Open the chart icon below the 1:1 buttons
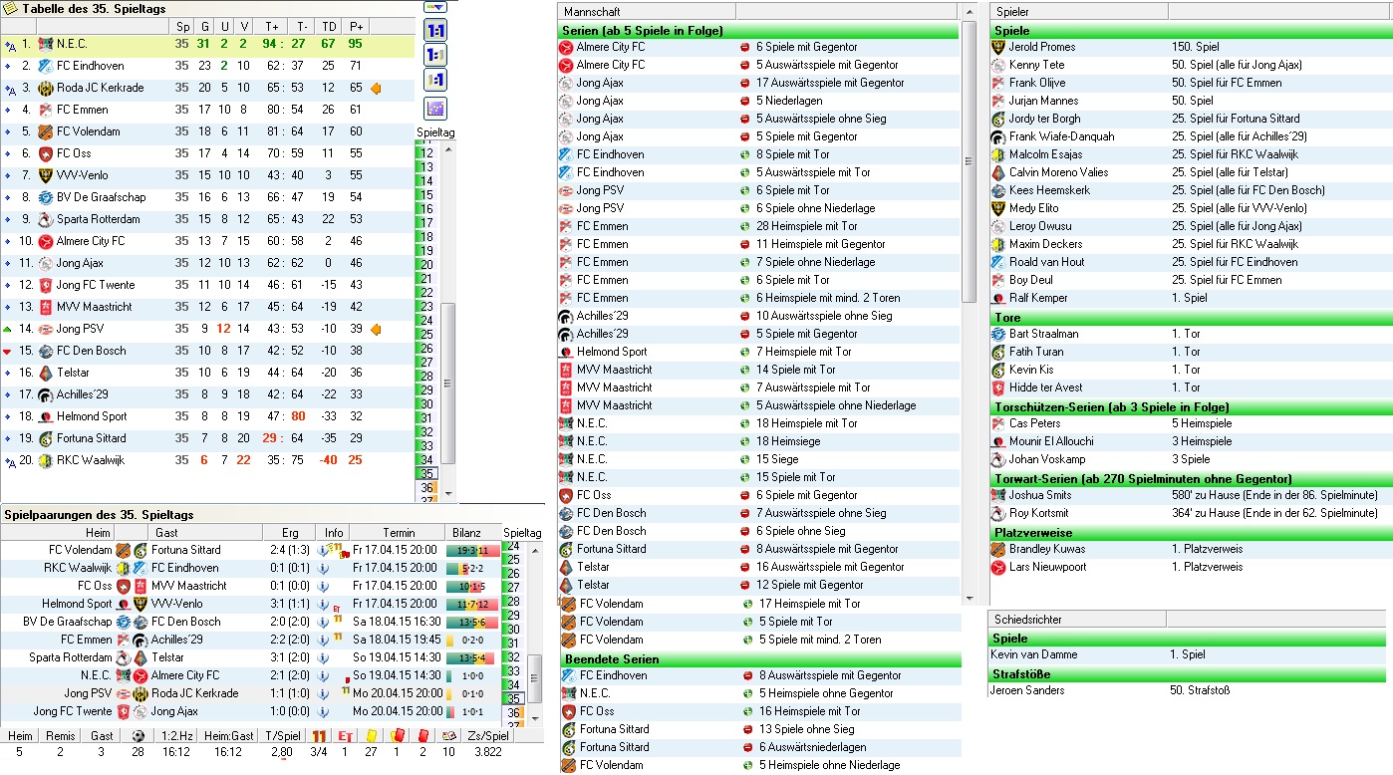Screen dimensions: 1393x775 (434, 109)
